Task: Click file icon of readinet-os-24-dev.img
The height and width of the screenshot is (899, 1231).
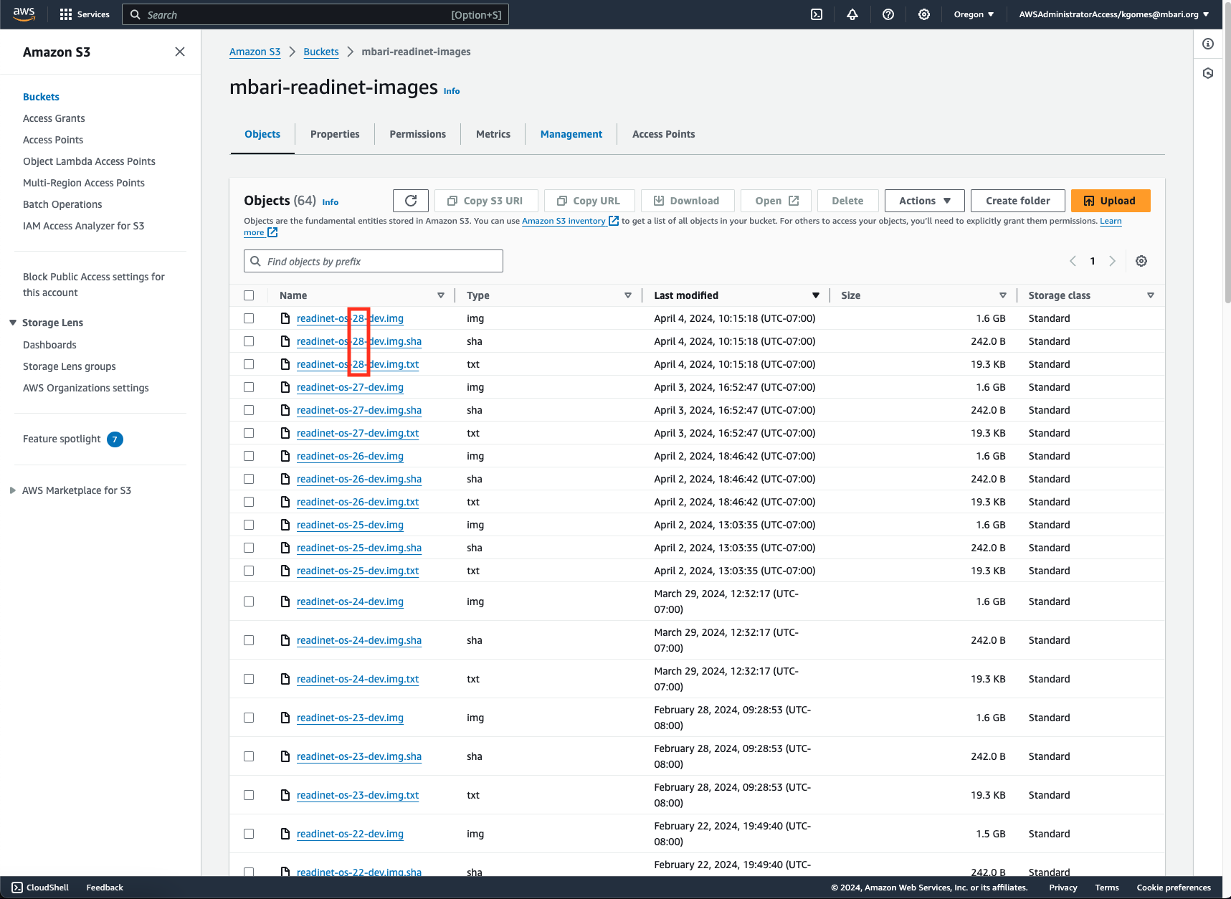Action: click(285, 601)
